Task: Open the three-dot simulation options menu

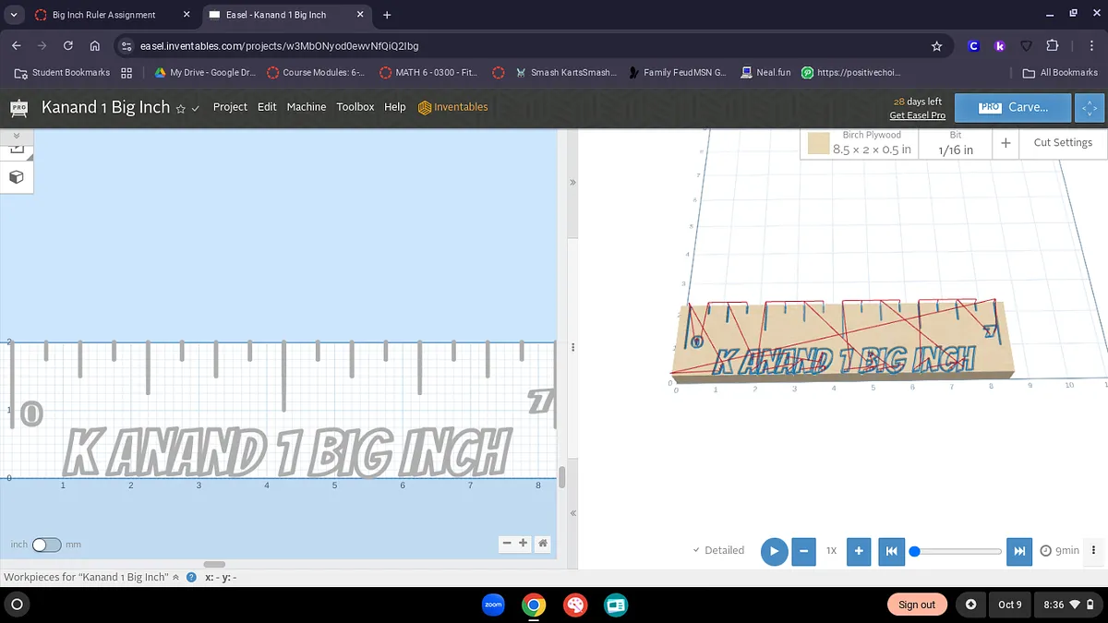Action: click(1094, 550)
